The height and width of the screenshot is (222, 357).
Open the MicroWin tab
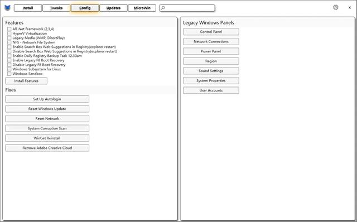[142, 8]
